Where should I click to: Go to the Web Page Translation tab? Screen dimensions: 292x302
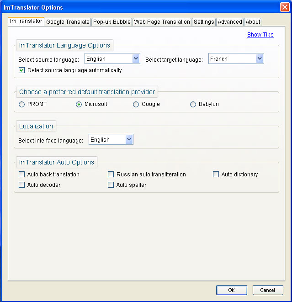[162, 22]
